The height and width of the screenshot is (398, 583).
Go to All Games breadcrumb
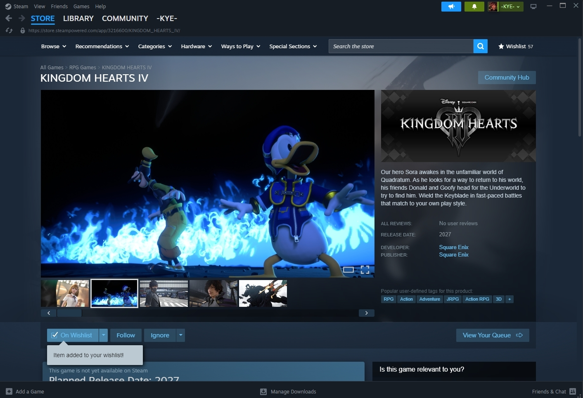pyautogui.click(x=52, y=68)
